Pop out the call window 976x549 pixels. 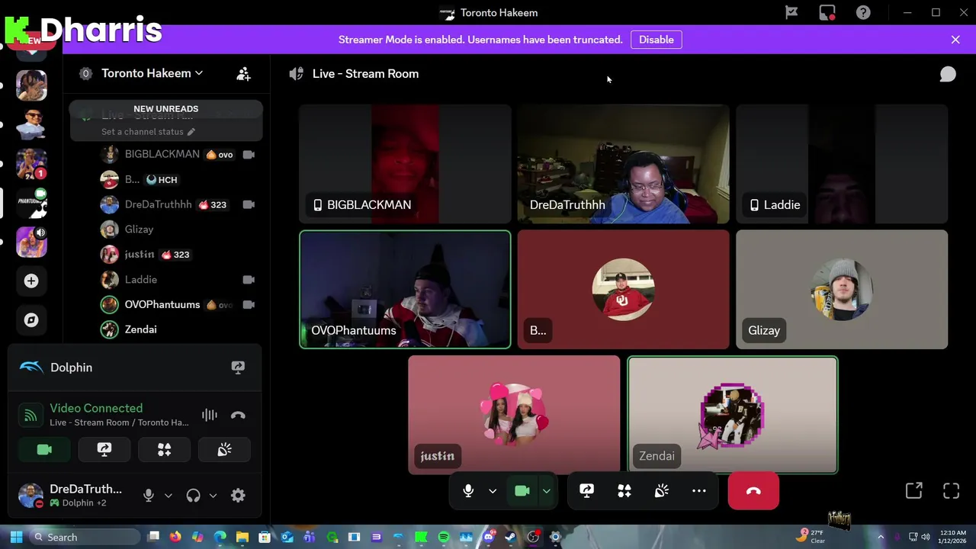pos(913,491)
